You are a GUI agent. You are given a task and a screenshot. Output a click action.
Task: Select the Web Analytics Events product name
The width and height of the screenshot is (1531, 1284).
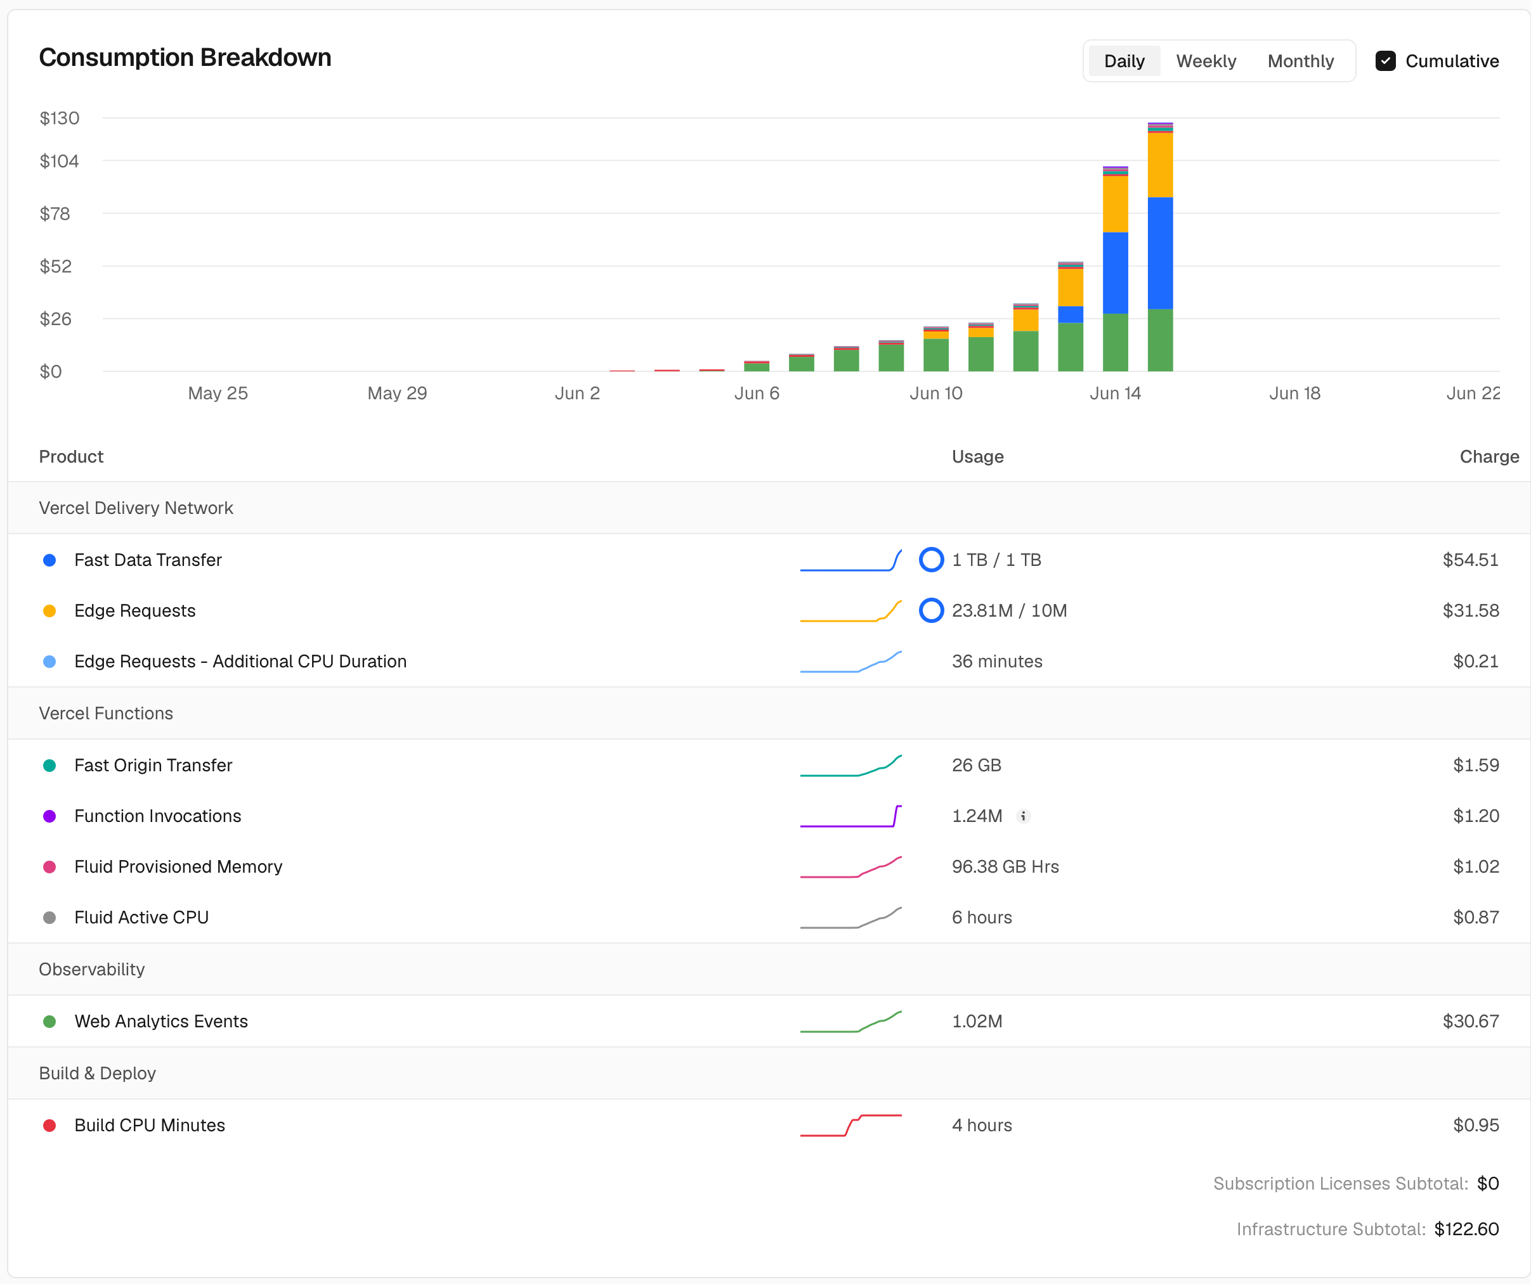161,1022
